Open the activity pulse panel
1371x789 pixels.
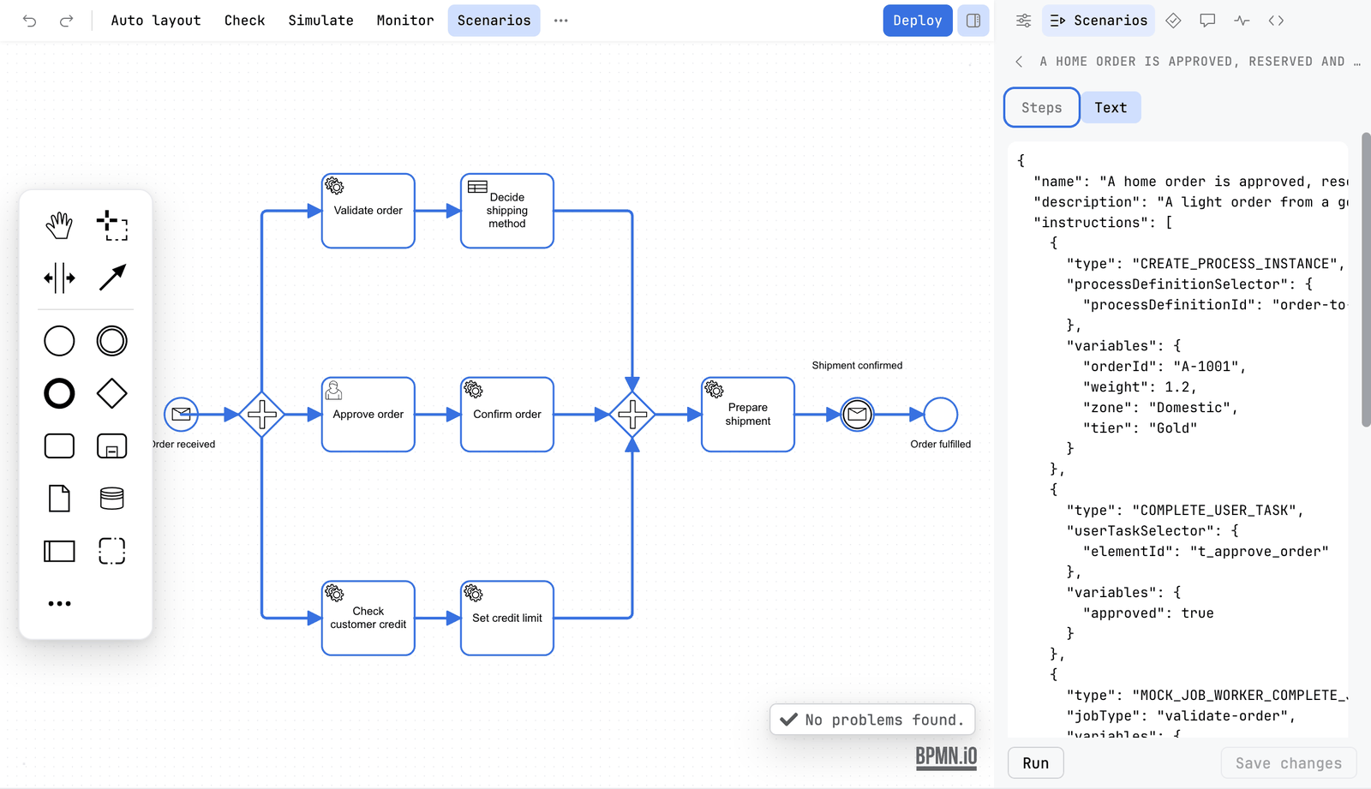tap(1242, 21)
